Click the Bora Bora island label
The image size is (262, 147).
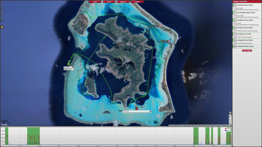tap(119, 66)
